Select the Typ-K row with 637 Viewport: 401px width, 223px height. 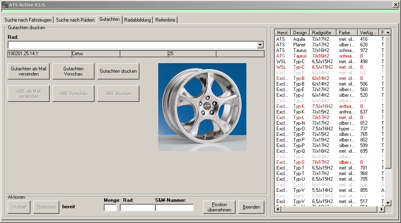coord(330,112)
